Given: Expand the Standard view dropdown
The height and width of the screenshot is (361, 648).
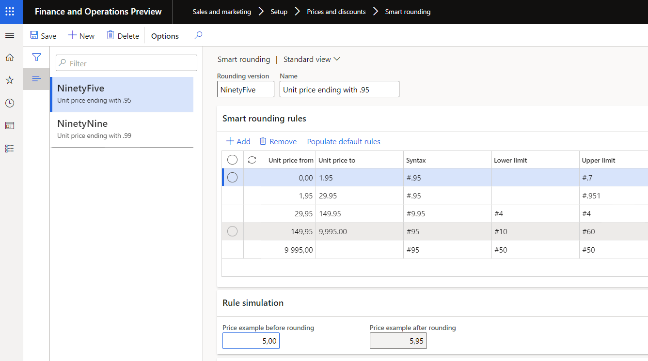Looking at the screenshot, I should (312, 60).
